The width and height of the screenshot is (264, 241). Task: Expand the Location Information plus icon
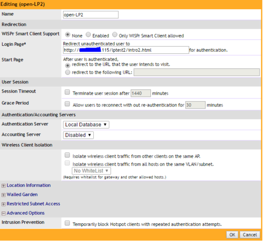tap(3, 186)
